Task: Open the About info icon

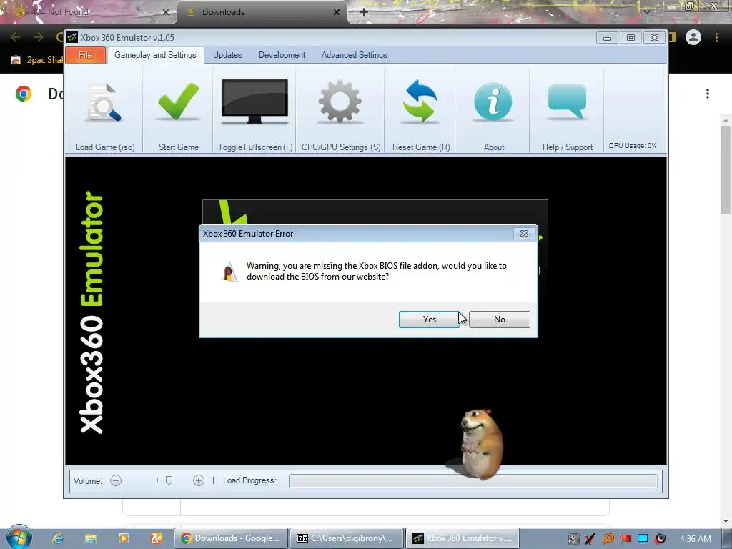Action: [493, 102]
